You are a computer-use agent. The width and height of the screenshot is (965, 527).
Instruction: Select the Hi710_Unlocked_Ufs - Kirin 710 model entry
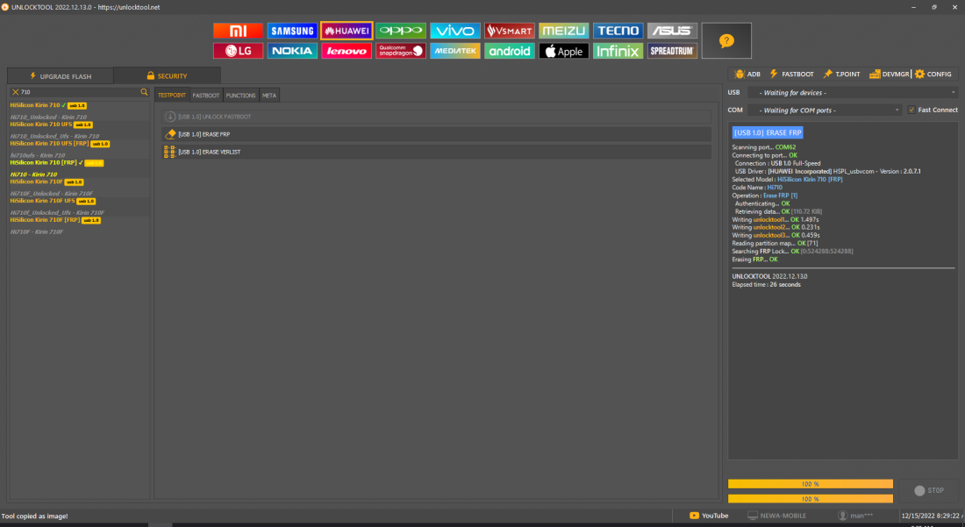coord(54,136)
